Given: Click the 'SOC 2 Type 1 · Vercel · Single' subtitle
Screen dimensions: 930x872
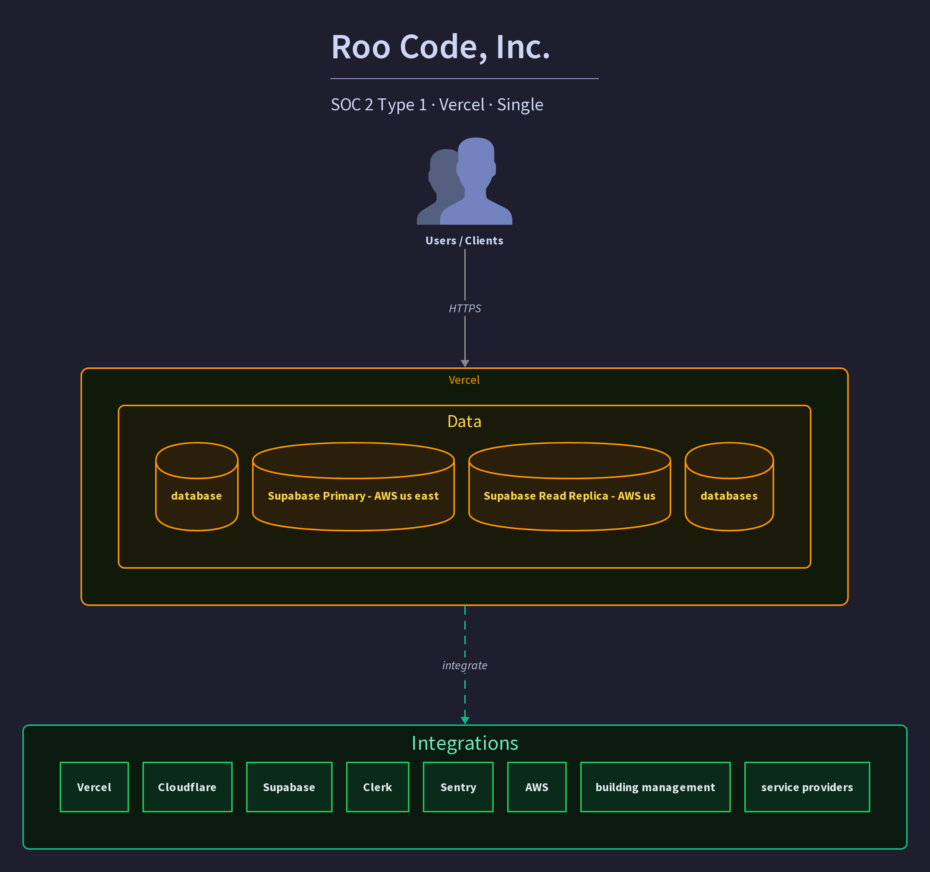Looking at the screenshot, I should pyautogui.click(x=437, y=105).
